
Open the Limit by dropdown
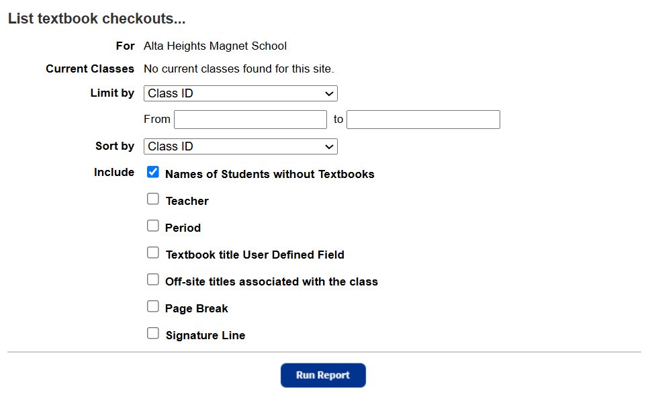pyautogui.click(x=240, y=93)
